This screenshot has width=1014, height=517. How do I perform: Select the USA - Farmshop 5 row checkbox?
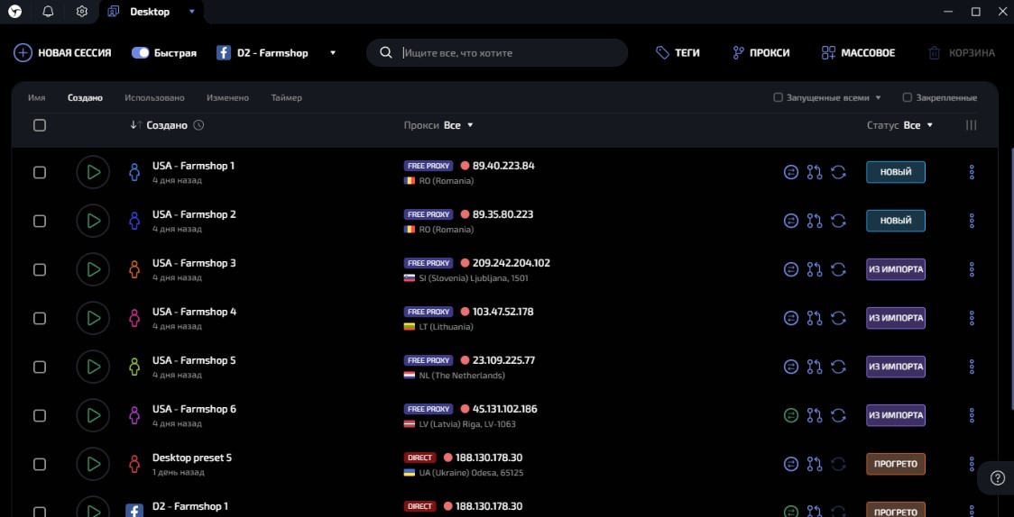40,367
